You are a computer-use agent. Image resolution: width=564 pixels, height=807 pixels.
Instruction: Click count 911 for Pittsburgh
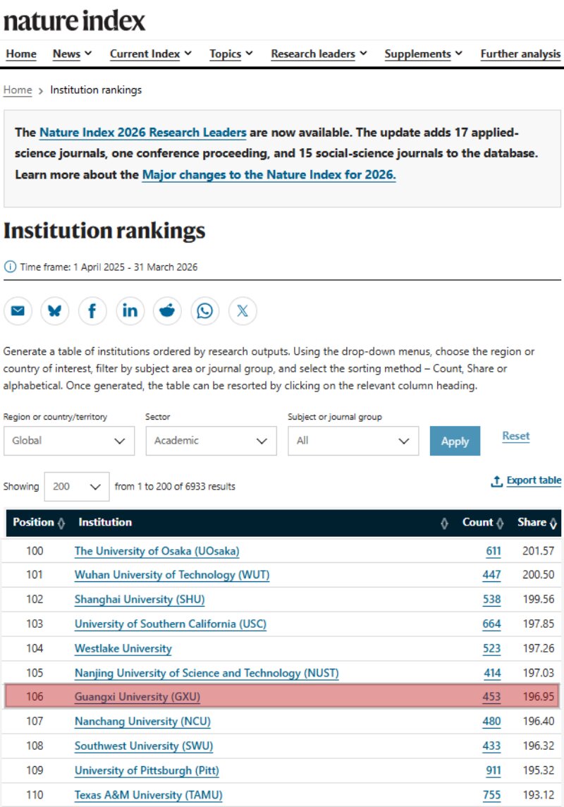tap(493, 770)
